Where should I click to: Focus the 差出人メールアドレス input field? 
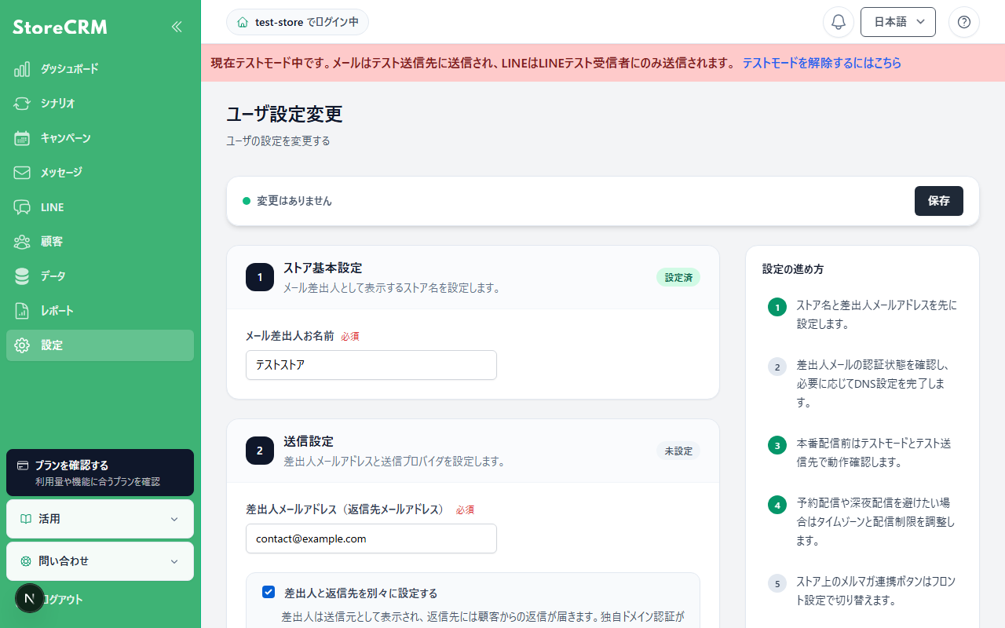coord(371,539)
